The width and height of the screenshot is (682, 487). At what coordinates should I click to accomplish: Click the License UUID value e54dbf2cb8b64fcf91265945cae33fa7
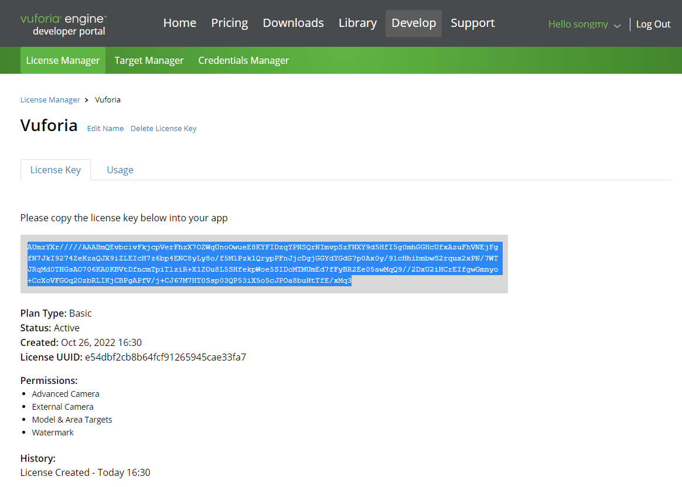coord(165,357)
